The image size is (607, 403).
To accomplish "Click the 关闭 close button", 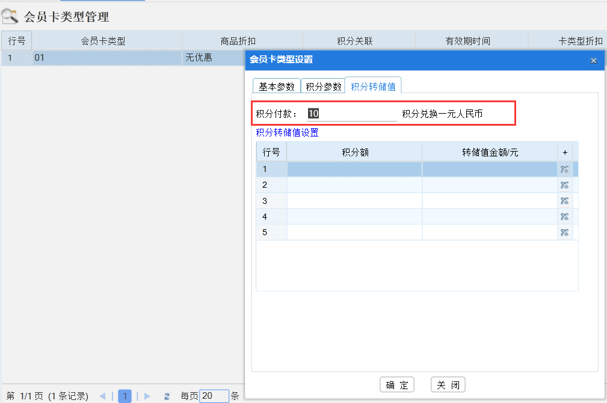I will (448, 384).
